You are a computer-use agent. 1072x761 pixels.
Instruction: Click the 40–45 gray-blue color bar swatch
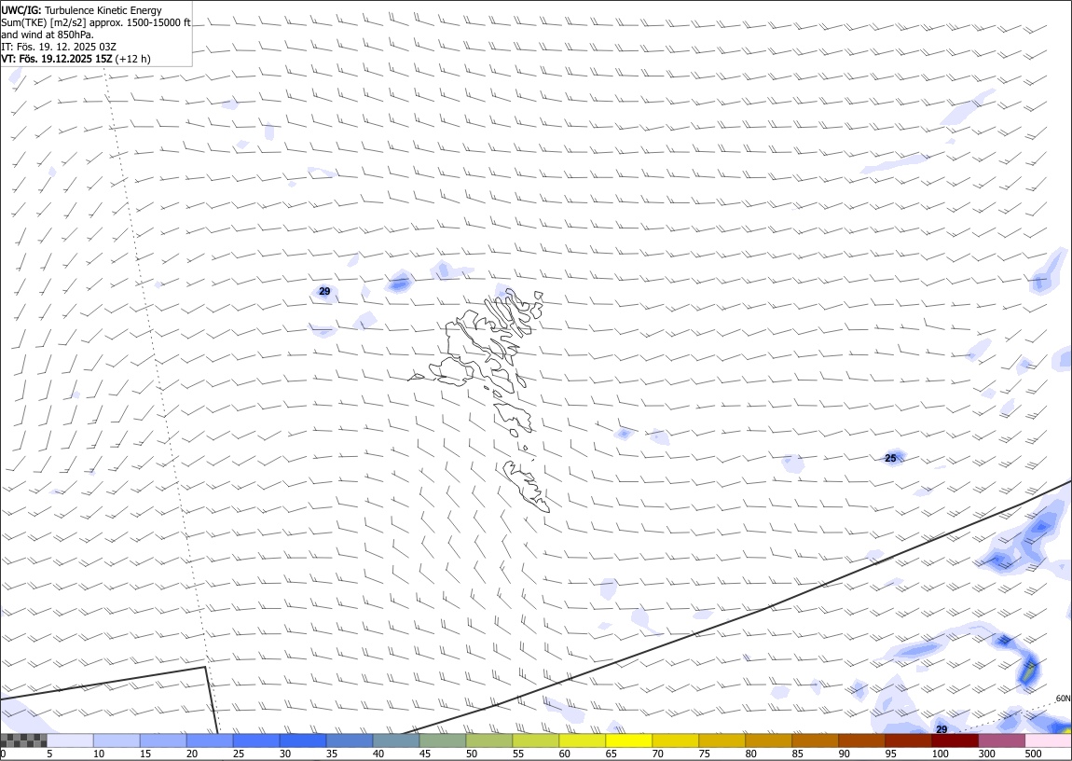396,740
